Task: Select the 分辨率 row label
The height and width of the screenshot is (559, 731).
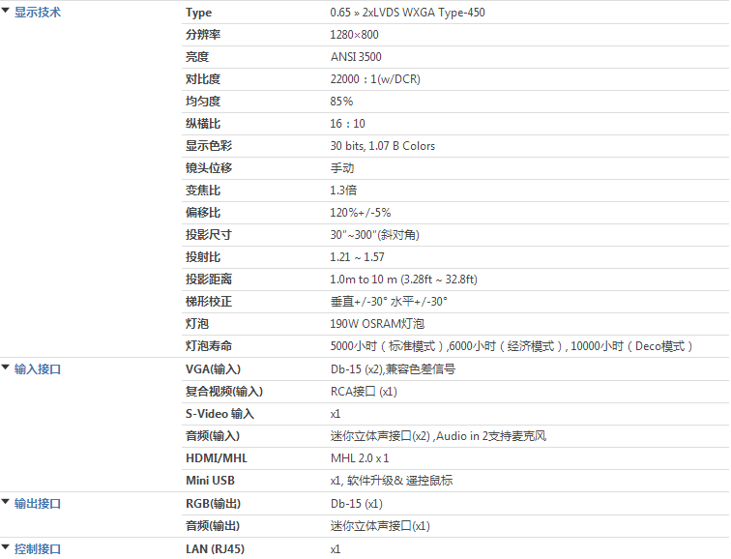Action: (x=203, y=35)
